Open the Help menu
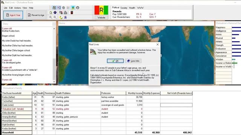Viewport: 241px width, 135px height. pos(31,8)
